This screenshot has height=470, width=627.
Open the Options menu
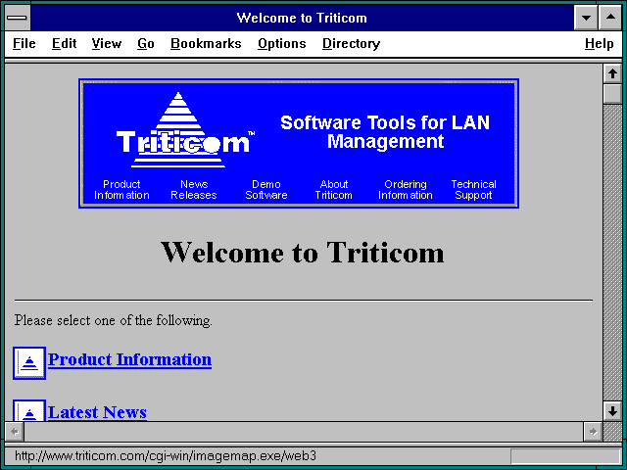(281, 43)
